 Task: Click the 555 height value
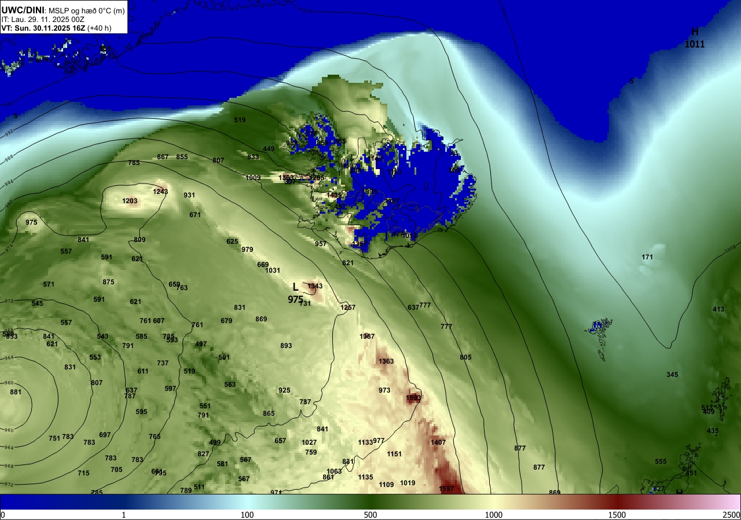pyautogui.click(x=661, y=462)
